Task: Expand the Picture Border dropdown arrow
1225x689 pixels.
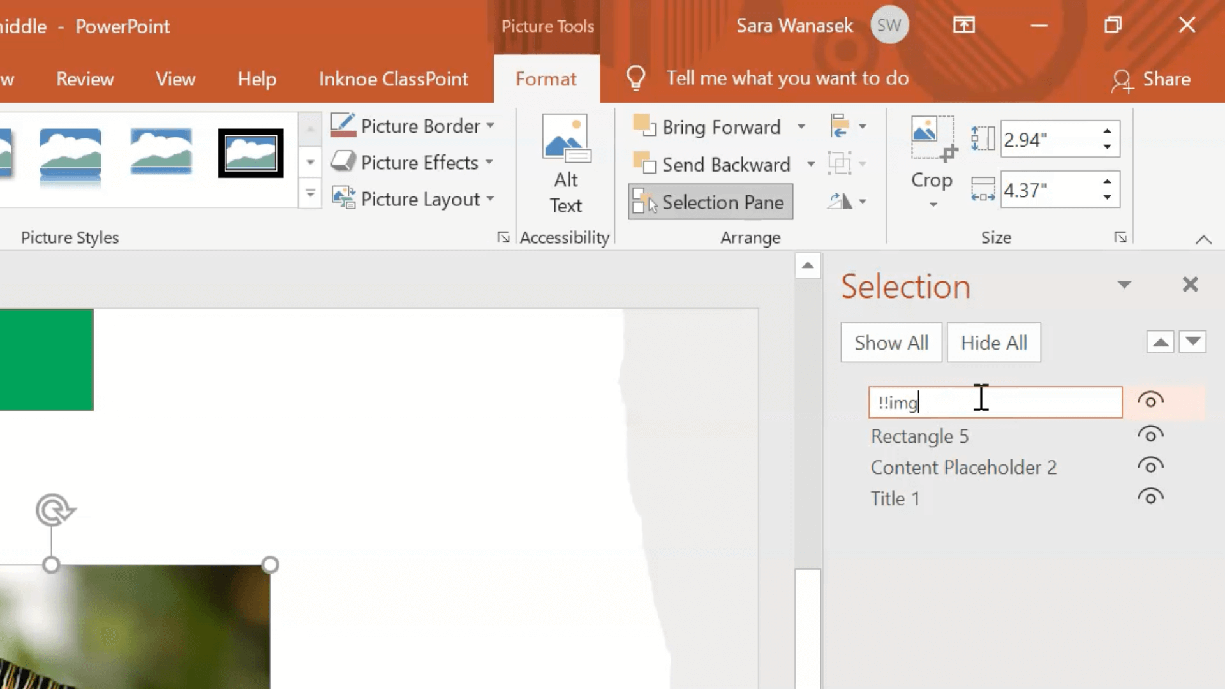Action: coord(489,127)
